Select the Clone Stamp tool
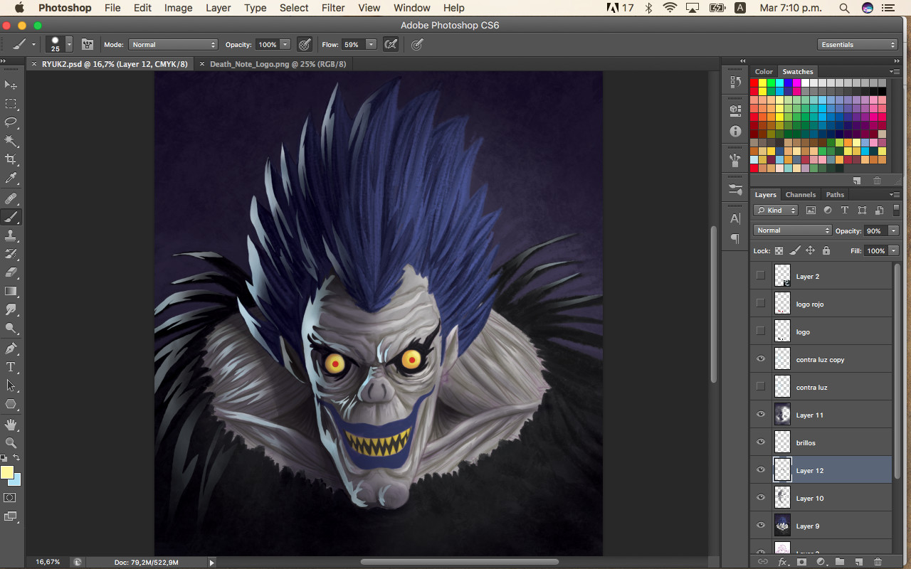Viewport: 911px width, 569px height. coord(11,235)
